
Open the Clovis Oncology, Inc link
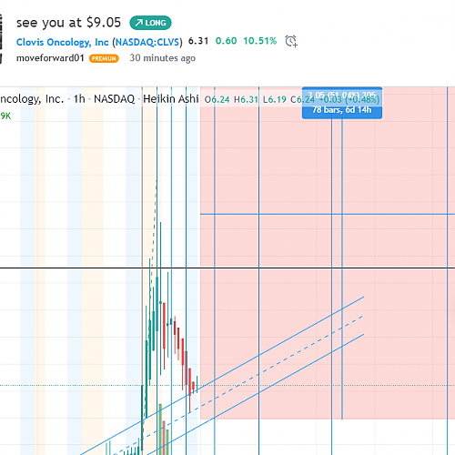tap(63, 42)
